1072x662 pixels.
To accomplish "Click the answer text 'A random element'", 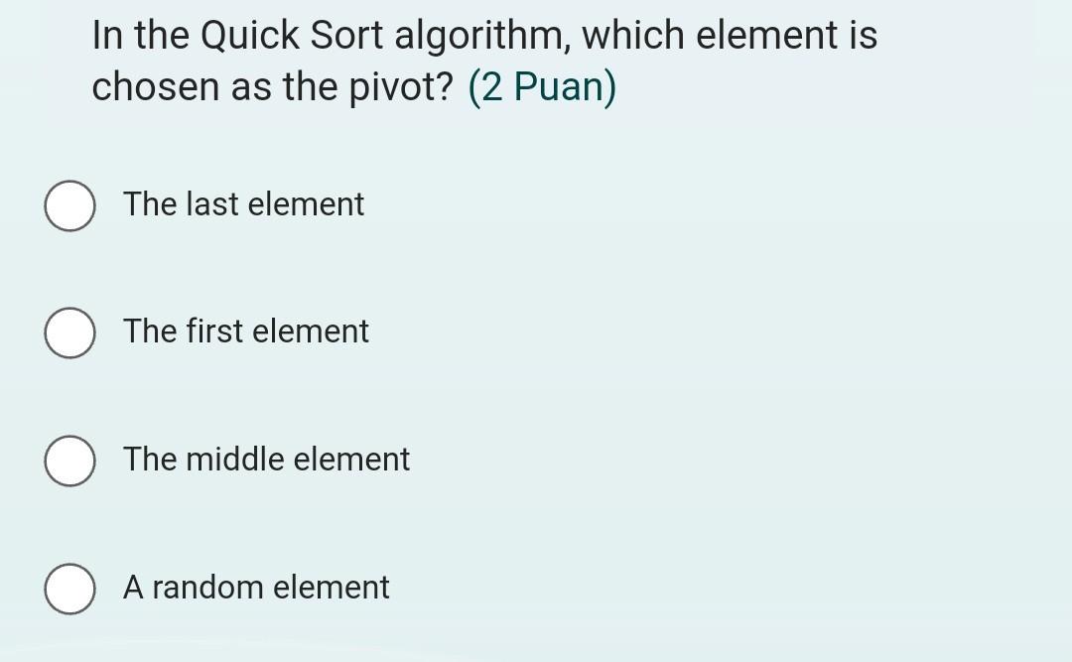I will click(255, 588).
